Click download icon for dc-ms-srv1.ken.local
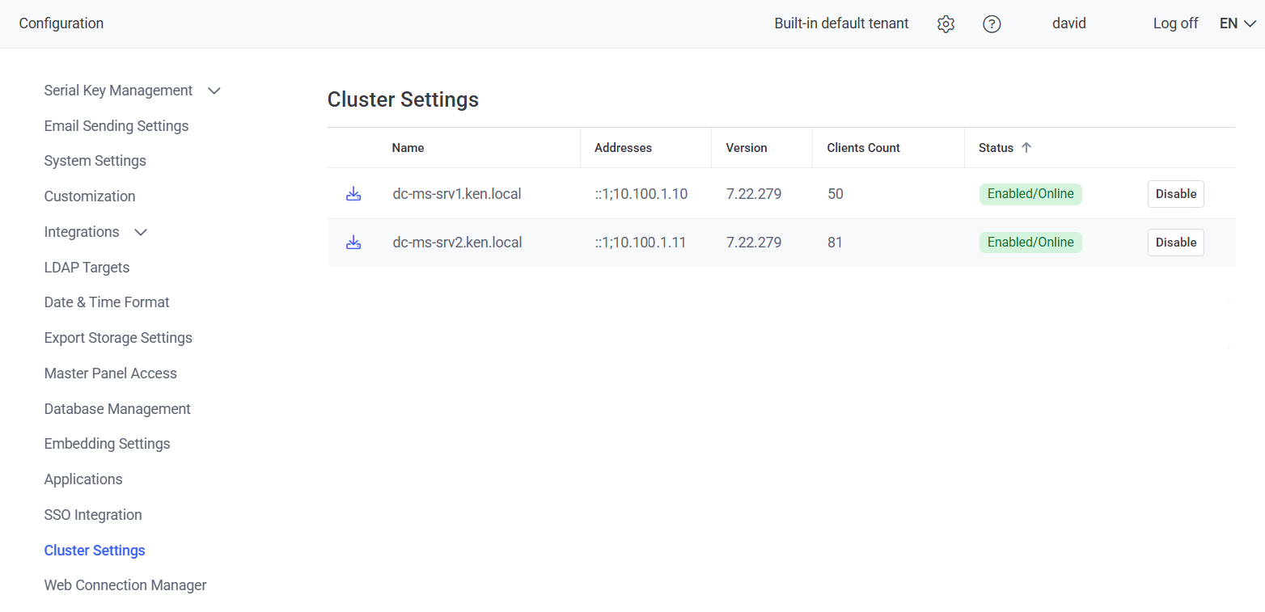Viewport: 1265px width, 612px height. click(353, 194)
